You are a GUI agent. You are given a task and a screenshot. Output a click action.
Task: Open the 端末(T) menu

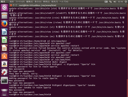[x=55, y=2]
